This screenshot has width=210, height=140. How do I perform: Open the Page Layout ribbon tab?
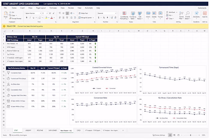click(x=41, y=8)
